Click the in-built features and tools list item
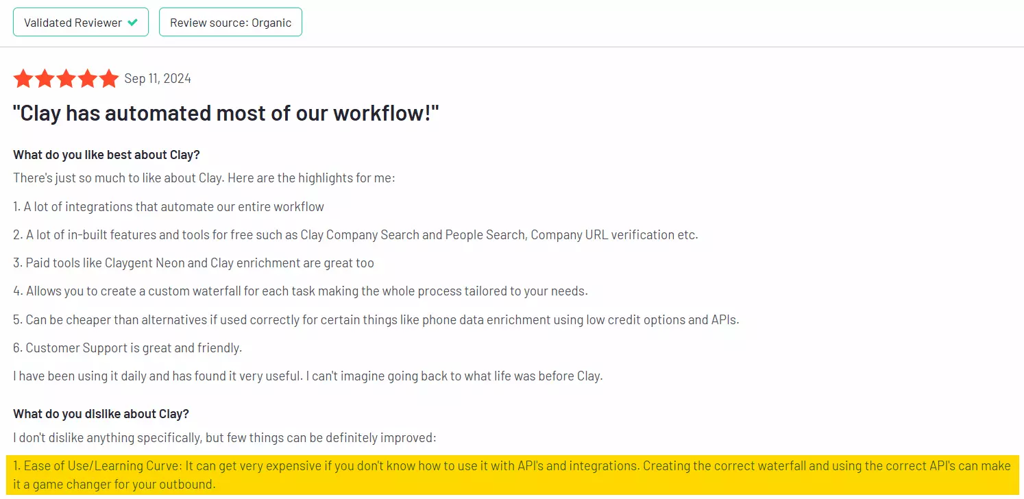This screenshot has height=499, width=1024. [355, 235]
